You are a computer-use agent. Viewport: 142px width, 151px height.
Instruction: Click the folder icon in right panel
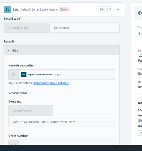140,55
